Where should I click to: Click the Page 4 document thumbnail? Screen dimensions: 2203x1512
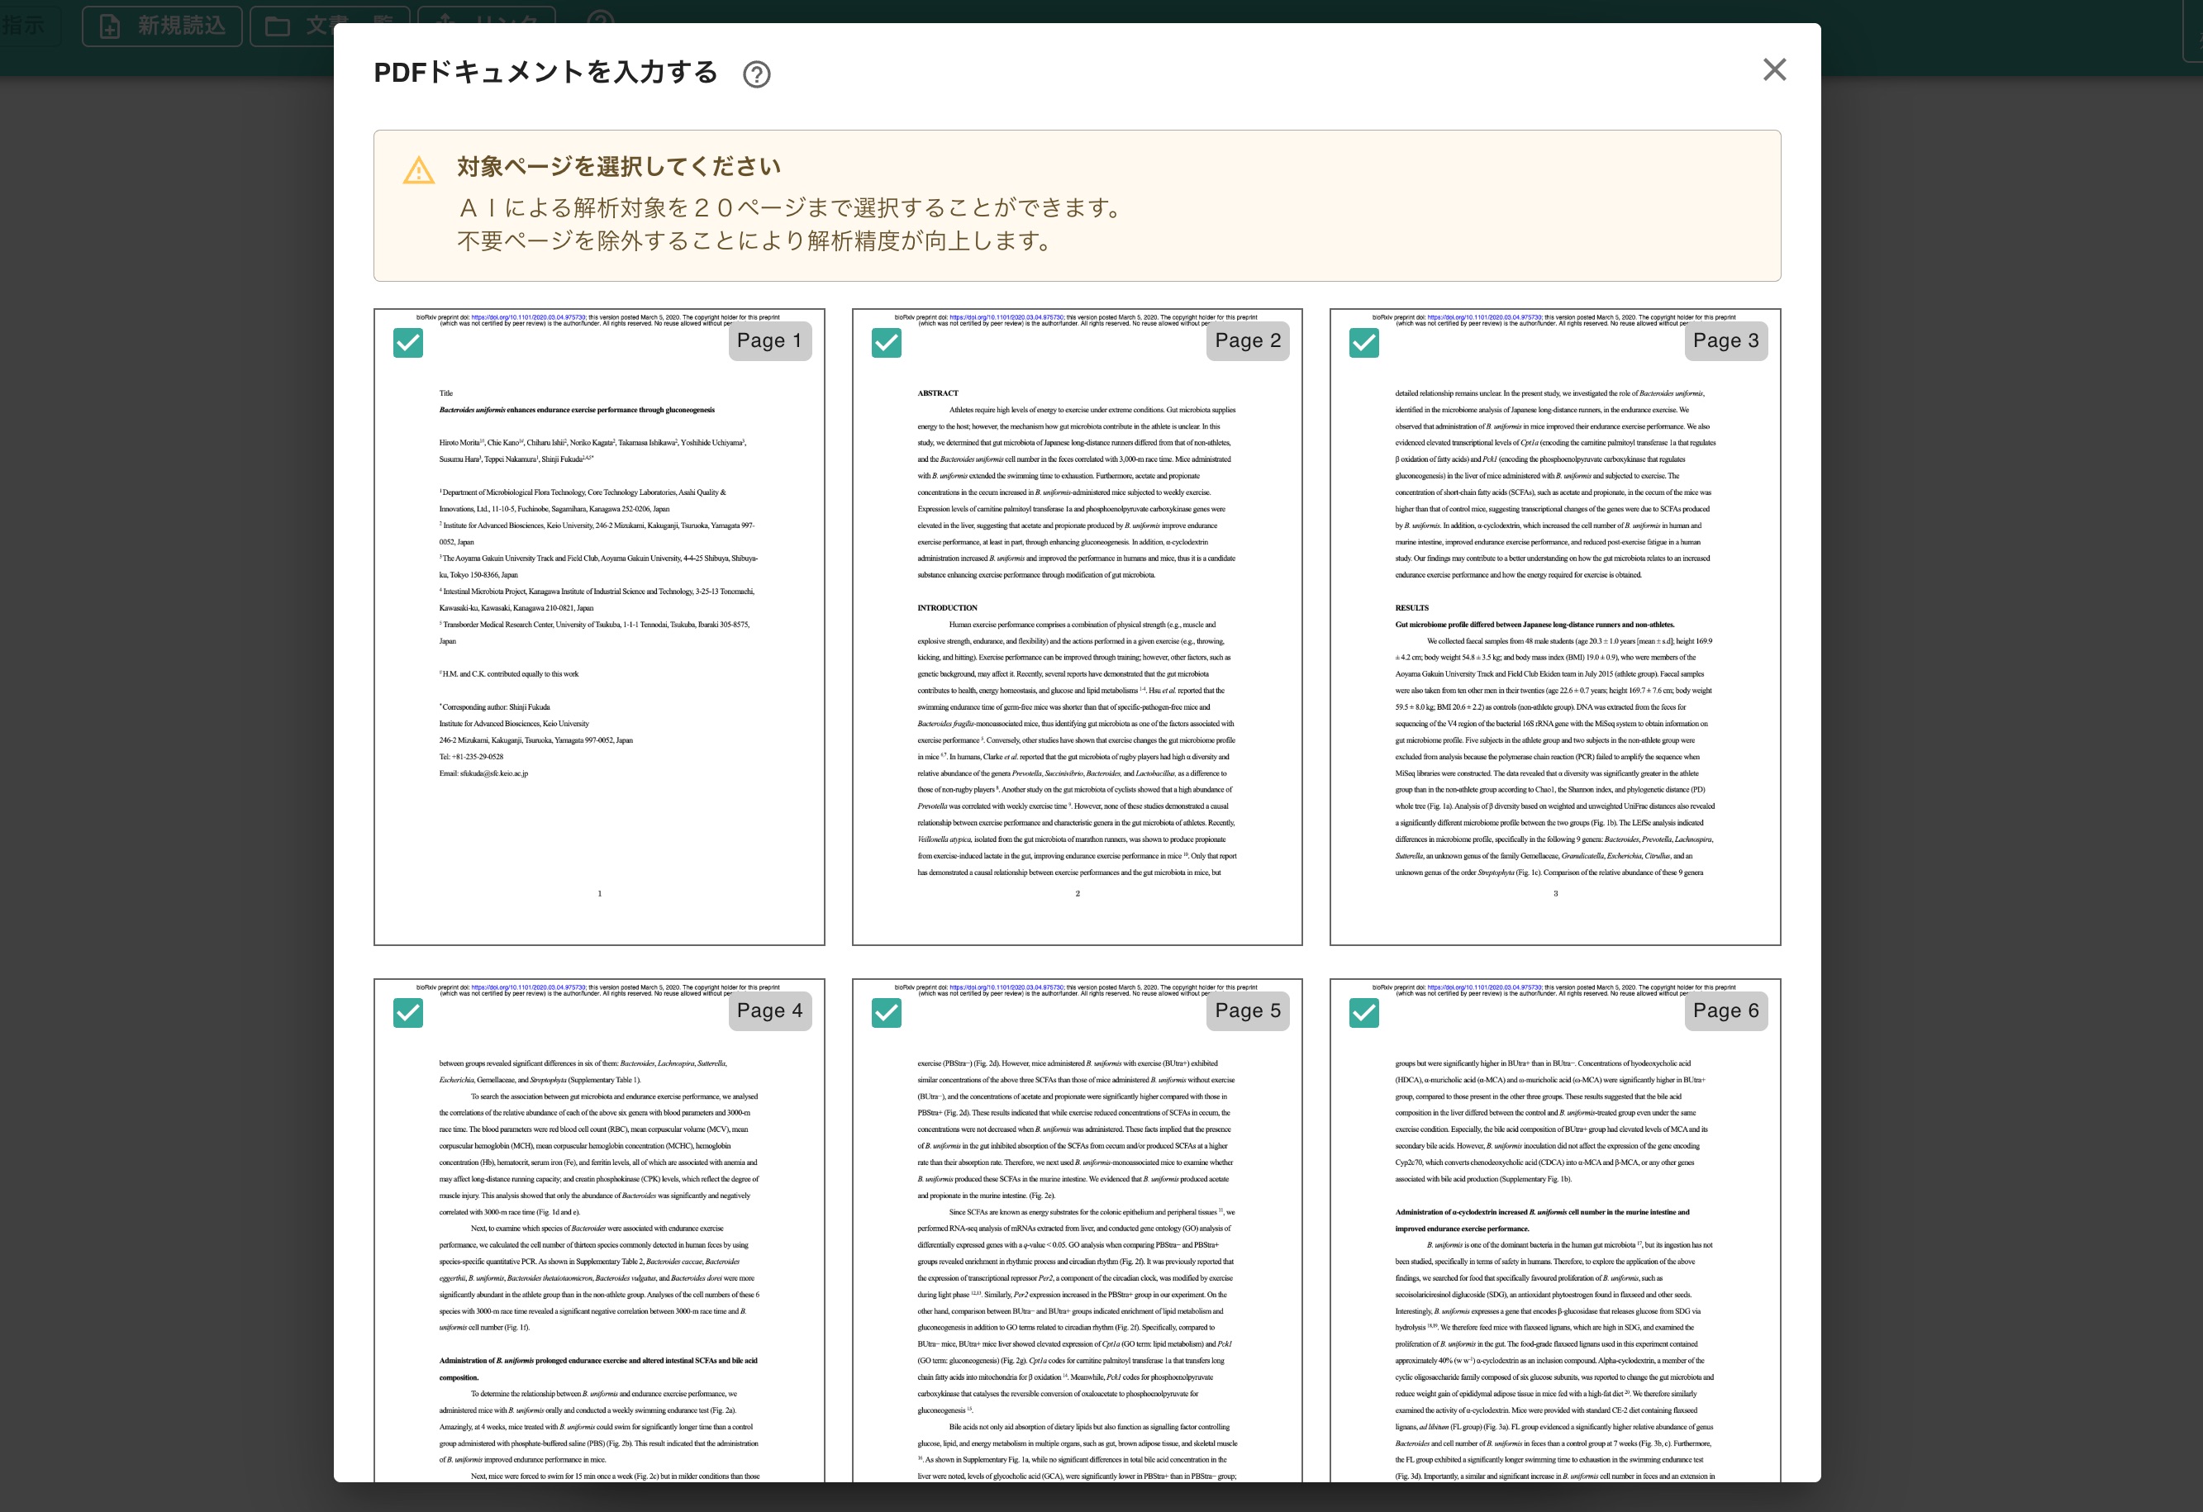(x=599, y=1230)
